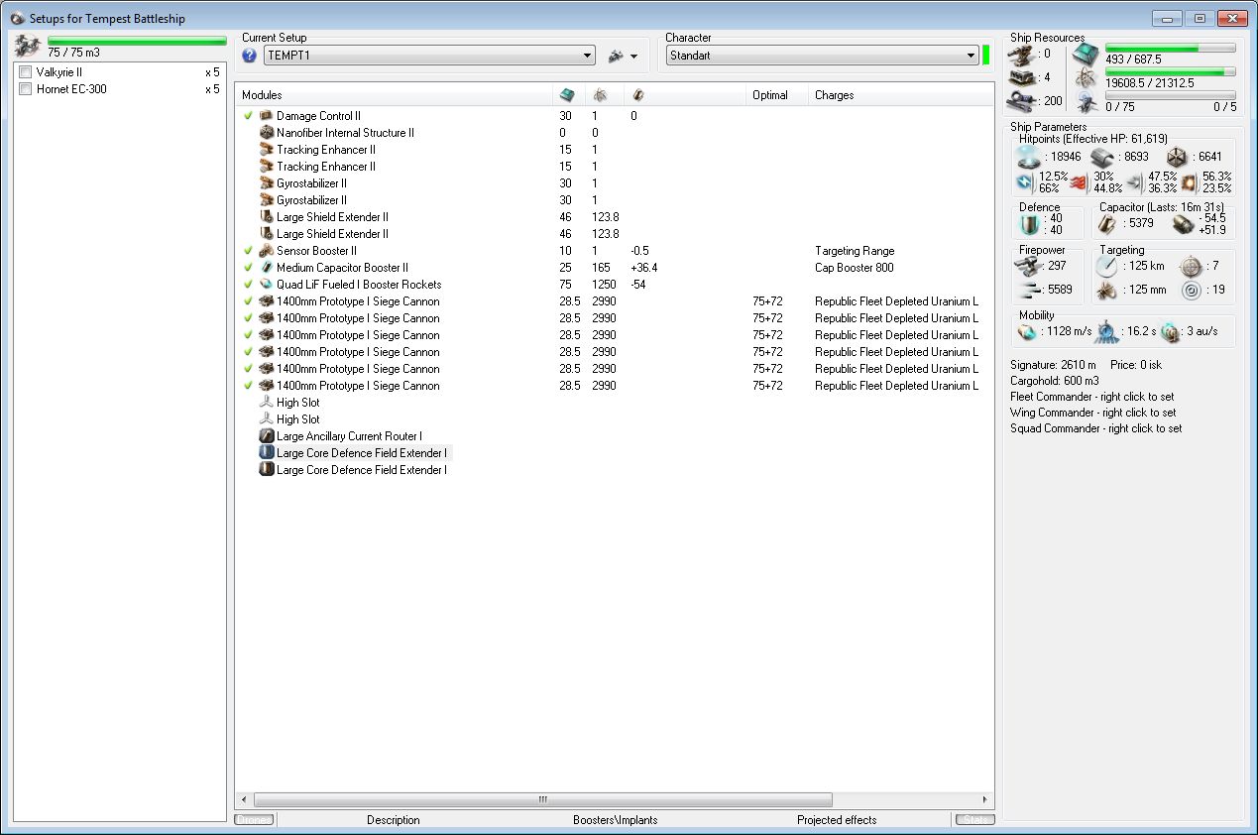Image resolution: width=1258 pixels, height=835 pixels.
Task: Click the targeting range icon showing 125 km
Action: tap(1106, 266)
